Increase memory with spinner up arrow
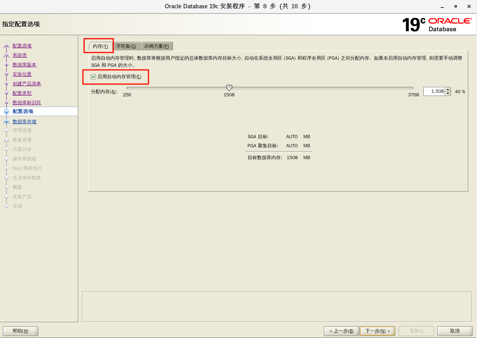The width and height of the screenshot is (477, 338). click(x=448, y=89)
